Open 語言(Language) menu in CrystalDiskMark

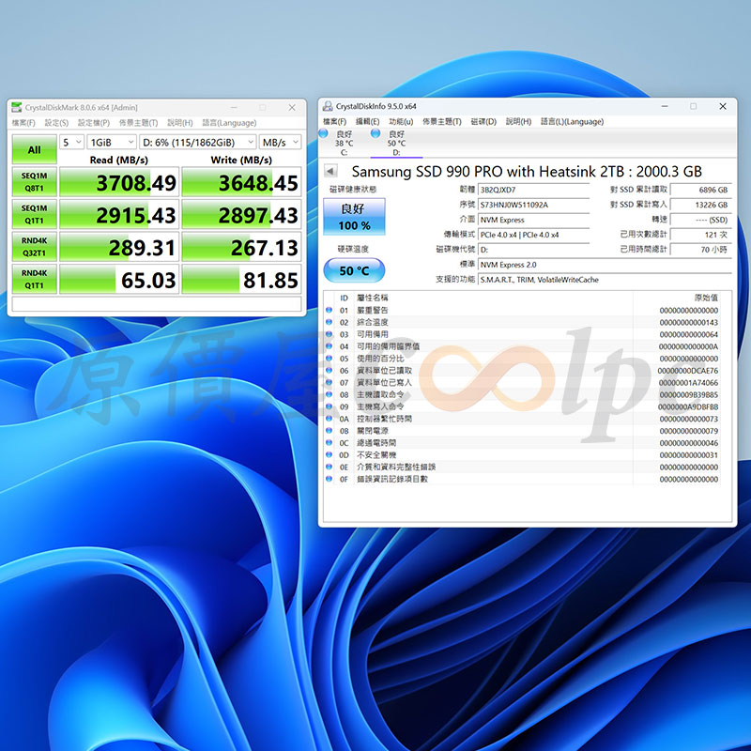click(x=229, y=123)
